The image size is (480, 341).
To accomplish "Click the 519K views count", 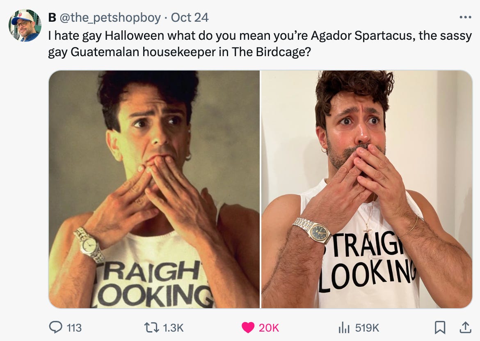I will click(367, 328).
